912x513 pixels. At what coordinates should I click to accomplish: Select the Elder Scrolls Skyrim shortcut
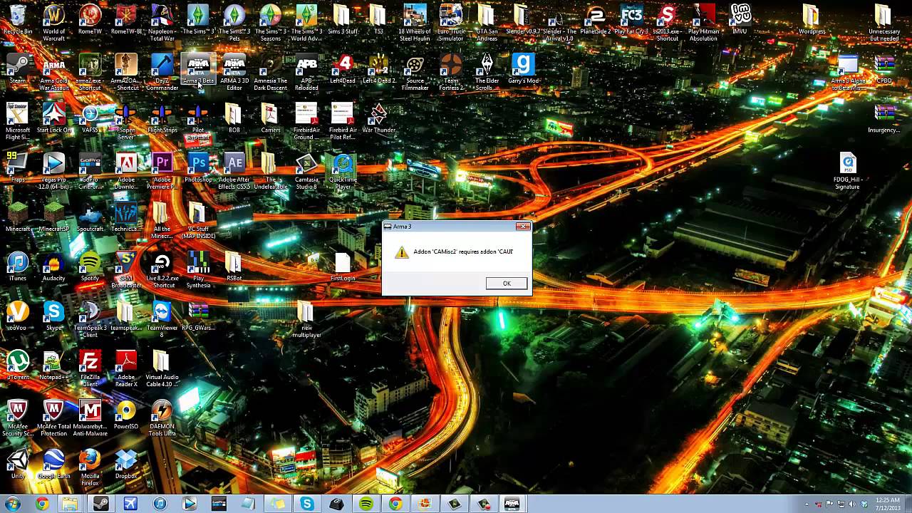[487, 72]
